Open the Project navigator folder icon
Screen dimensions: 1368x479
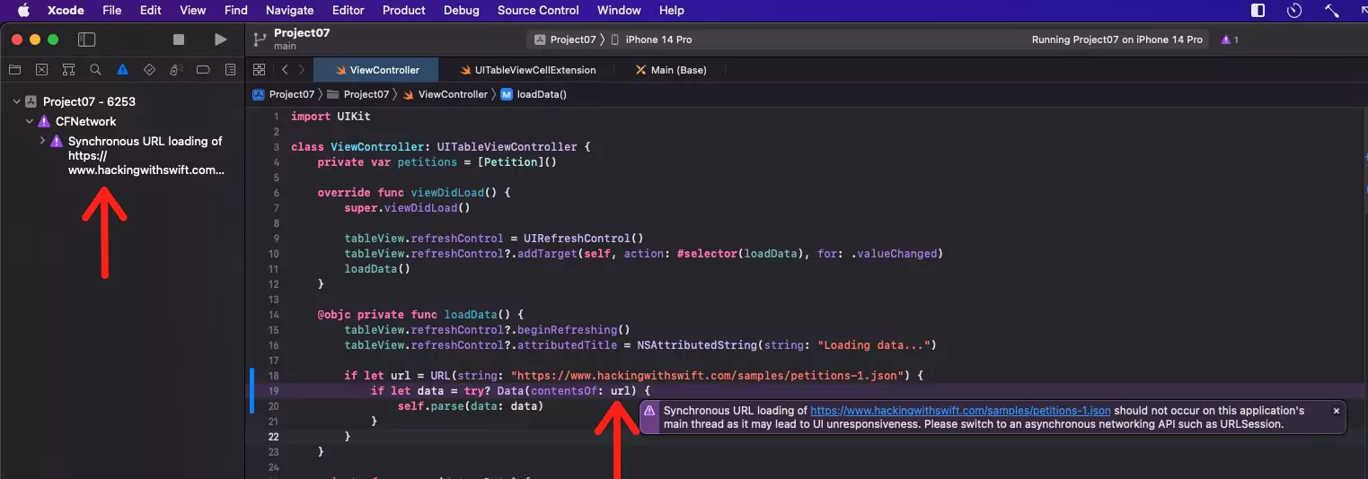pyautogui.click(x=14, y=70)
